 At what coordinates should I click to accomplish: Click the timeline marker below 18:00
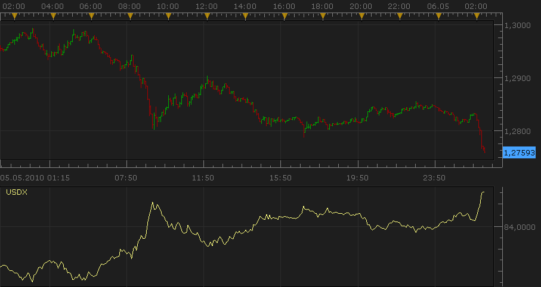pyautogui.click(x=323, y=16)
